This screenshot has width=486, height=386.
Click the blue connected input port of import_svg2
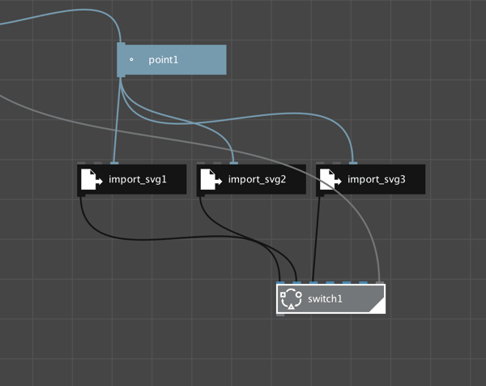tap(234, 163)
